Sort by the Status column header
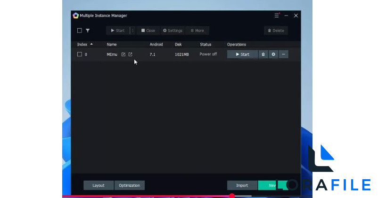 click(205, 45)
